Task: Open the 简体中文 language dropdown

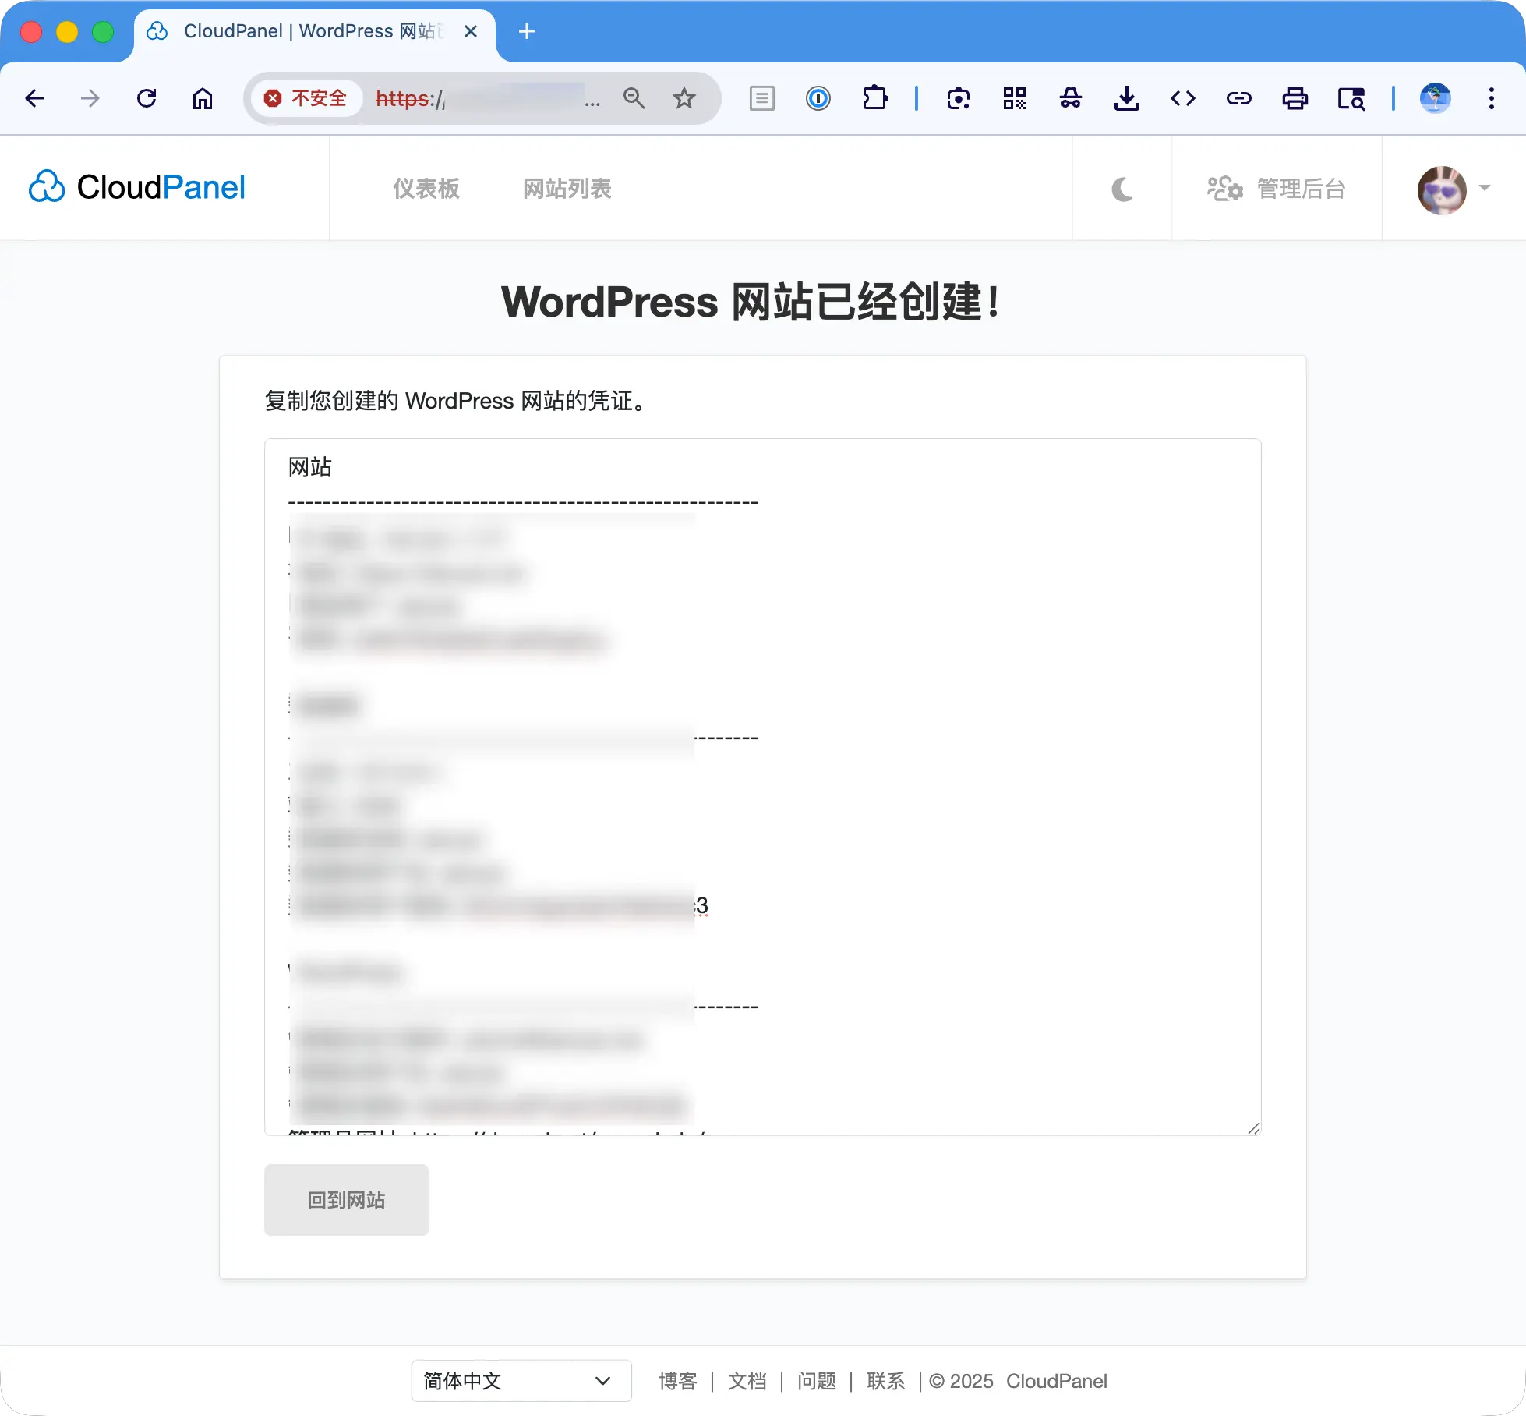Action: [521, 1380]
